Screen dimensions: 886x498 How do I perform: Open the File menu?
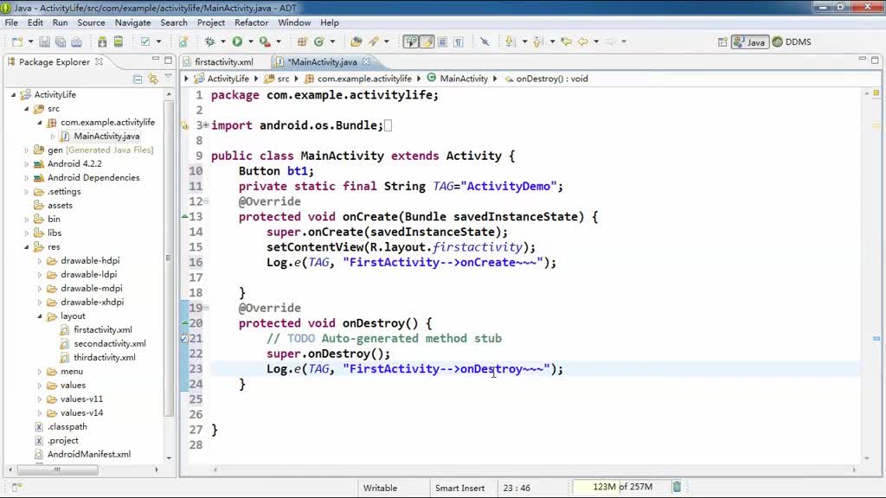coord(11,22)
